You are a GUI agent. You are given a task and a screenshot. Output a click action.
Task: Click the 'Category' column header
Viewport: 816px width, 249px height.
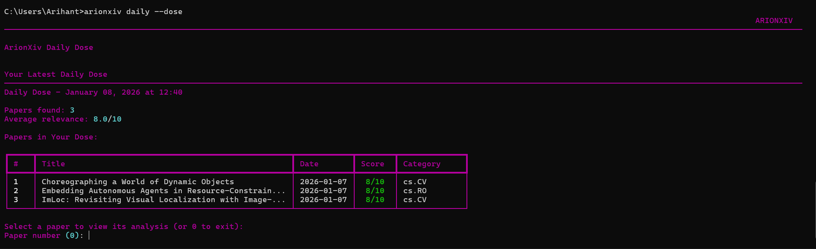click(422, 164)
